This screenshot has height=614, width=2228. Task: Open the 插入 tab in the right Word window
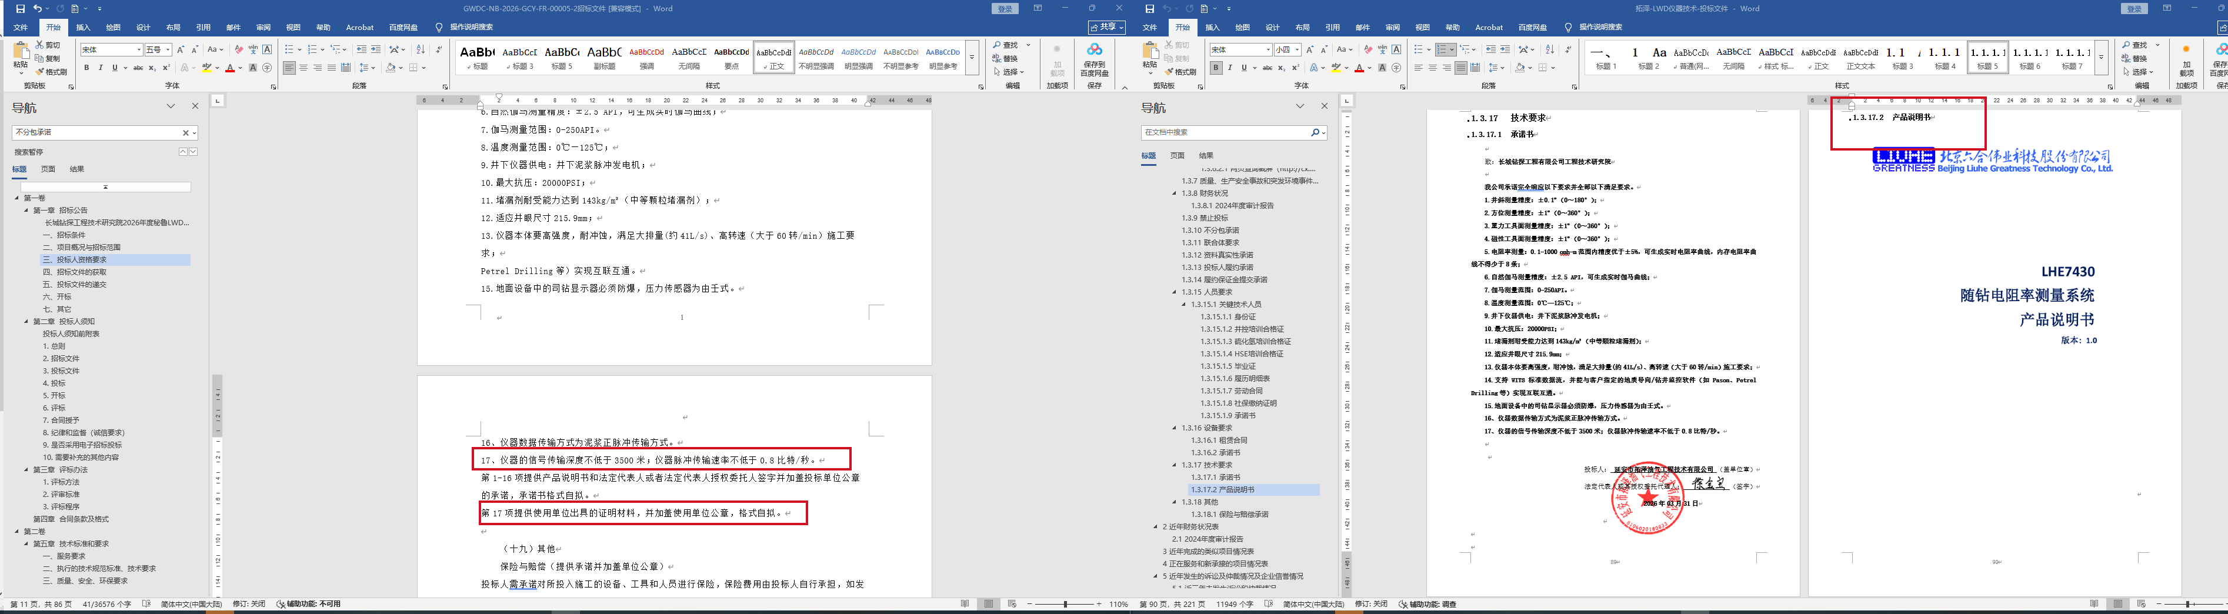coord(1213,28)
